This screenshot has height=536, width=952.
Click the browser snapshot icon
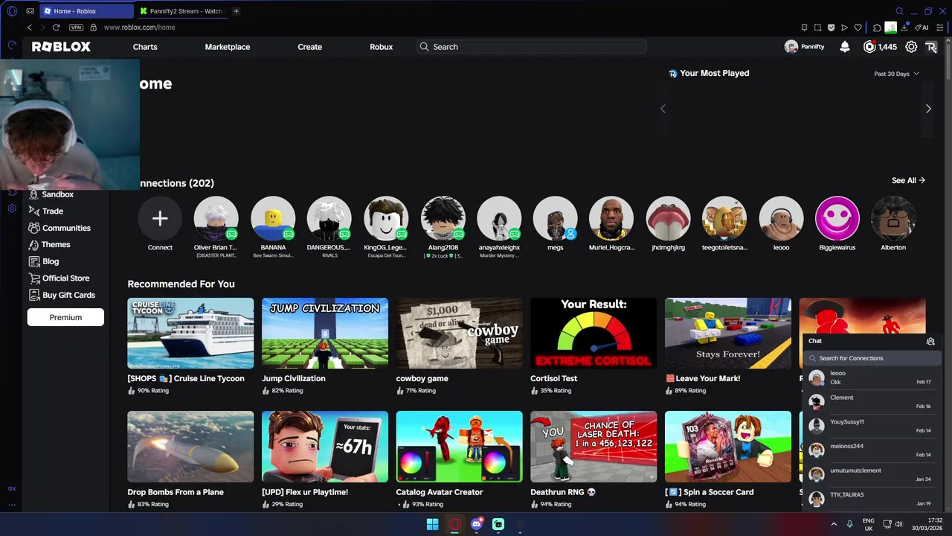coord(817,28)
